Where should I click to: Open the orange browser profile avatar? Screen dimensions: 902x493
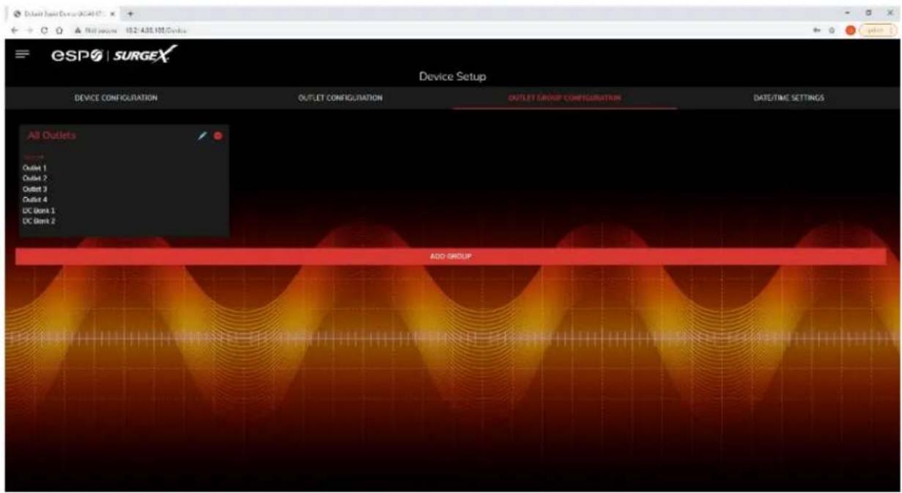[x=852, y=29]
